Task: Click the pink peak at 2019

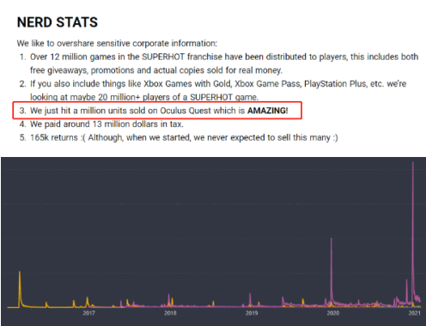Action: (x=250, y=299)
